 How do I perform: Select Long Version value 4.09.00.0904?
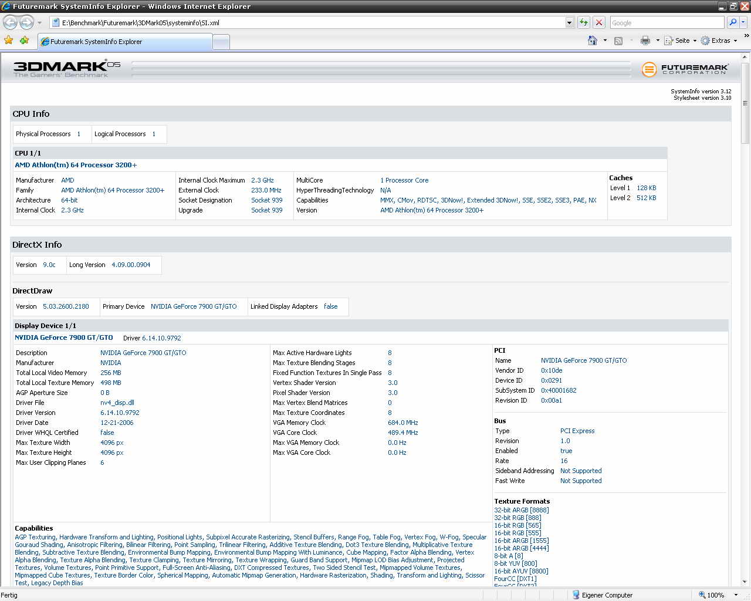pyautogui.click(x=131, y=265)
